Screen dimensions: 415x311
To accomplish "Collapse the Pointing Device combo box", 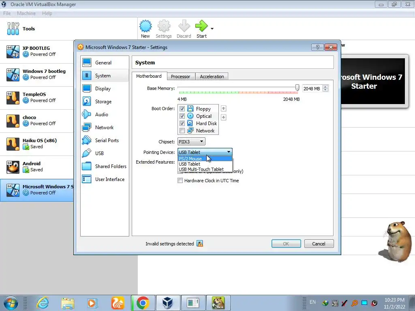I will tap(205, 152).
